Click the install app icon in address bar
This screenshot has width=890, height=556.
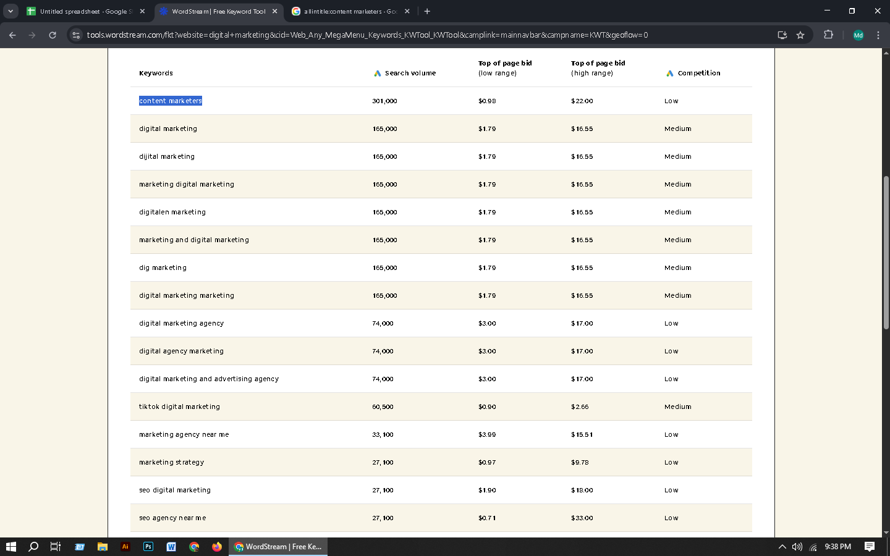[x=782, y=35]
